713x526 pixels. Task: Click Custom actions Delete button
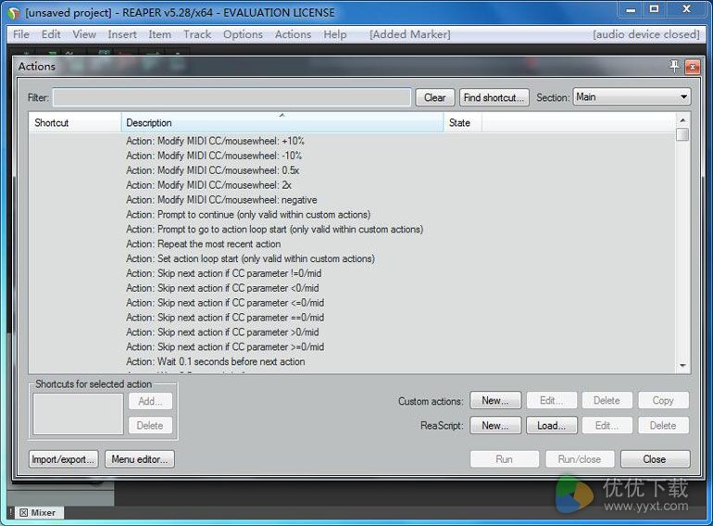tap(607, 401)
